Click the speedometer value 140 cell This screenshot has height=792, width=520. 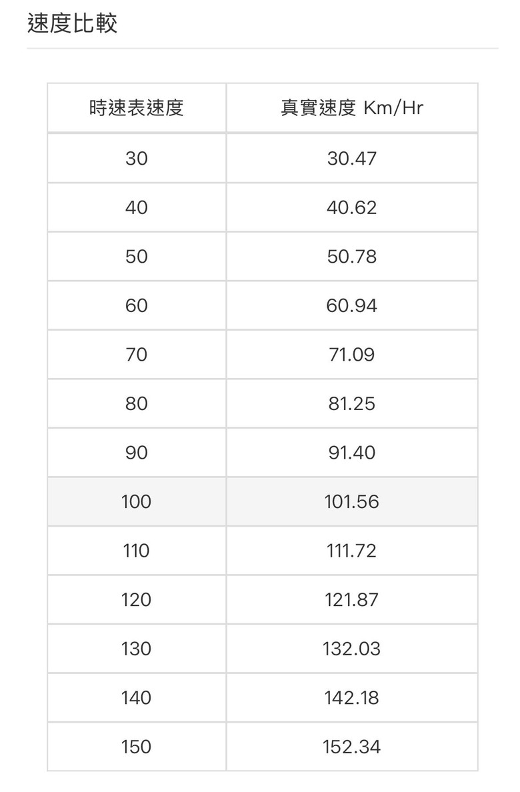tap(137, 697)
